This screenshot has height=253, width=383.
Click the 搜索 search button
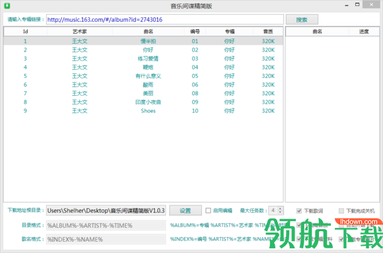click(302, 20)
